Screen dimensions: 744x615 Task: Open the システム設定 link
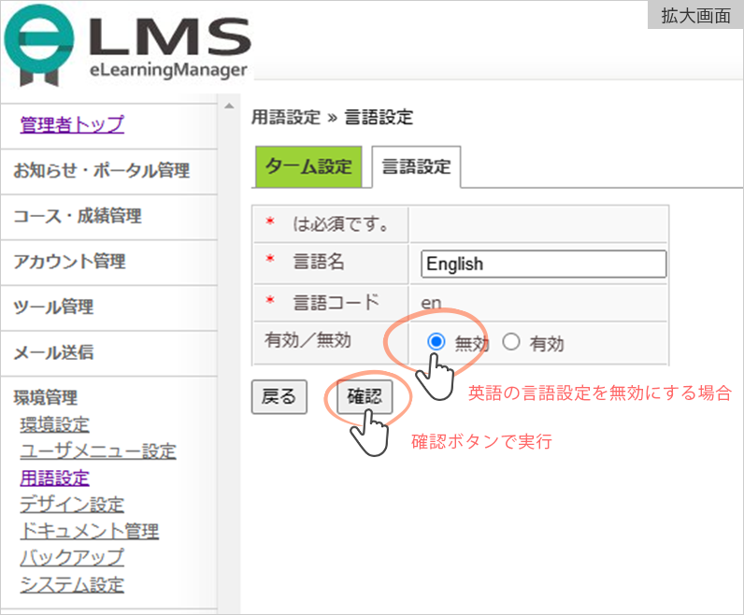(x=72, y=585)
